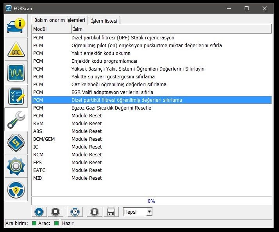
Task: Select DPF Statik rejenerasyon row
Action: click(152, 38)
